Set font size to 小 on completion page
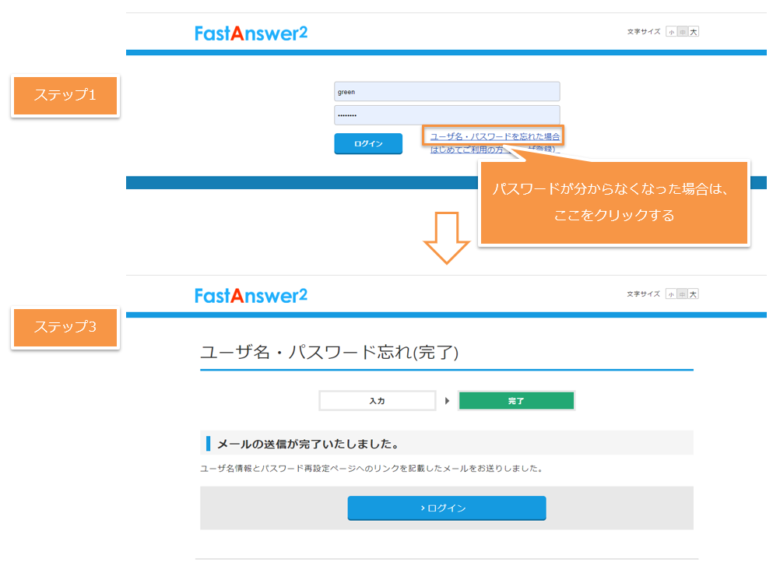The image size is (773, 566). point(671,294)
